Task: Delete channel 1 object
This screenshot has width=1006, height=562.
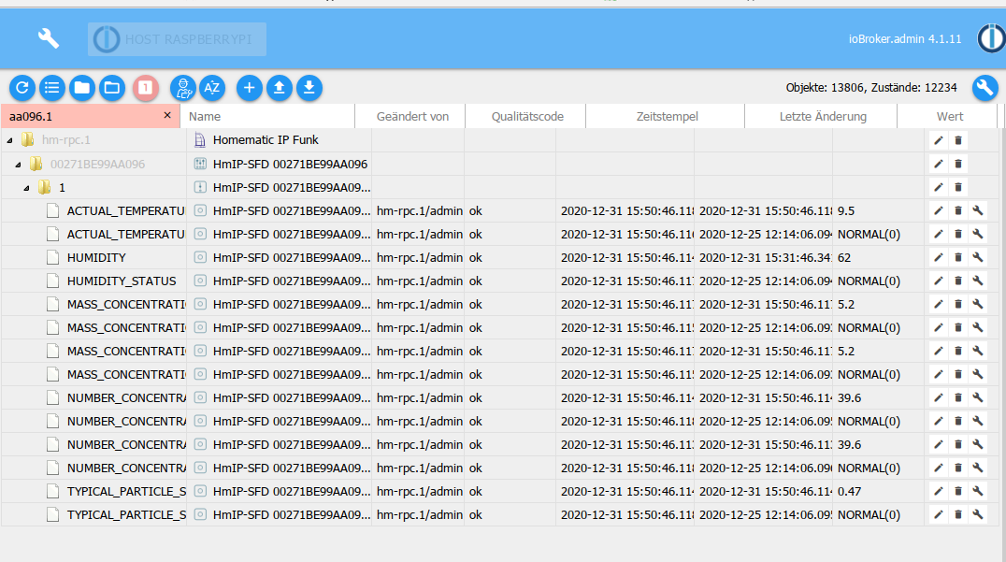Action: pos(958,187)
